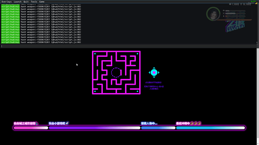
Task: Click the Quit menu item
Action: [x=26, y=1]
